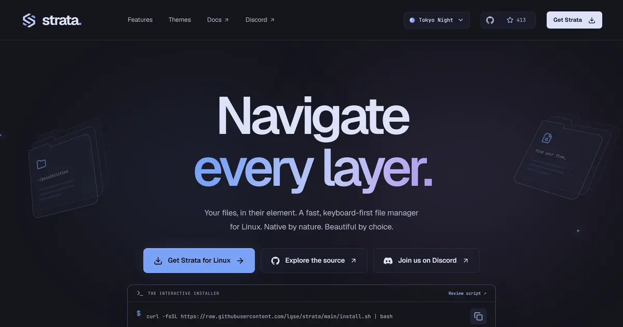The image size is (623, 327).
Task: Open the Themes nav link
Action: click(180, 20)
